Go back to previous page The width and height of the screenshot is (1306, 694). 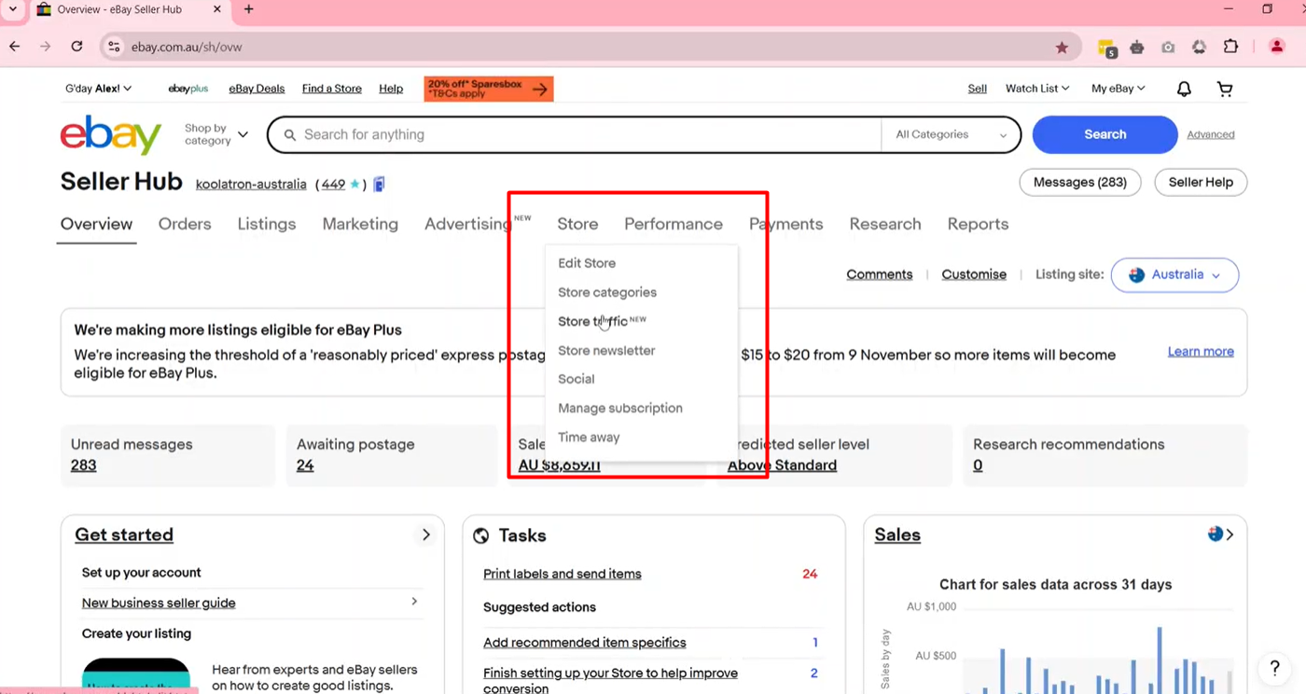pyautogui.click(x=15, y=47)
